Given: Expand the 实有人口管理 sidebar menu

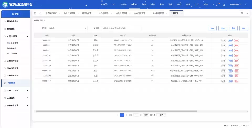Looking at the screenshot, I should click(28, 91).
